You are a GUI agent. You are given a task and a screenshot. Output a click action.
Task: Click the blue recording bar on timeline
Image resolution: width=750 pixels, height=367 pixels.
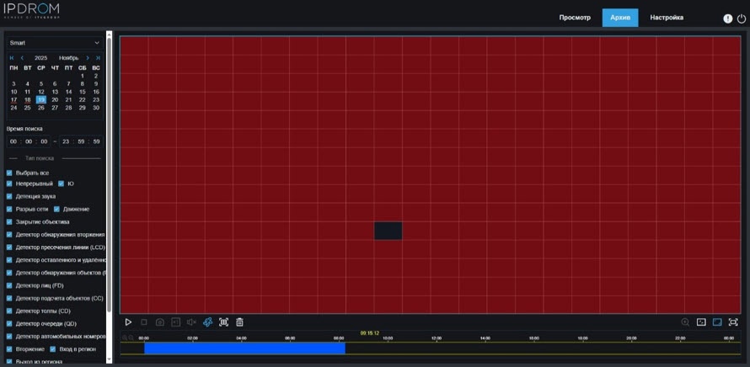coord(244,348)
